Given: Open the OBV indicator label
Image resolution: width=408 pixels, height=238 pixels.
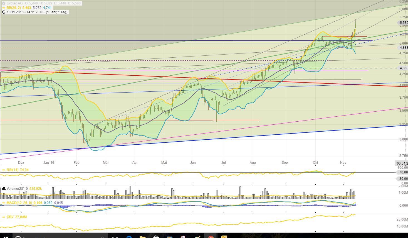Looking at the screenshot, I should tap(10, 217).
